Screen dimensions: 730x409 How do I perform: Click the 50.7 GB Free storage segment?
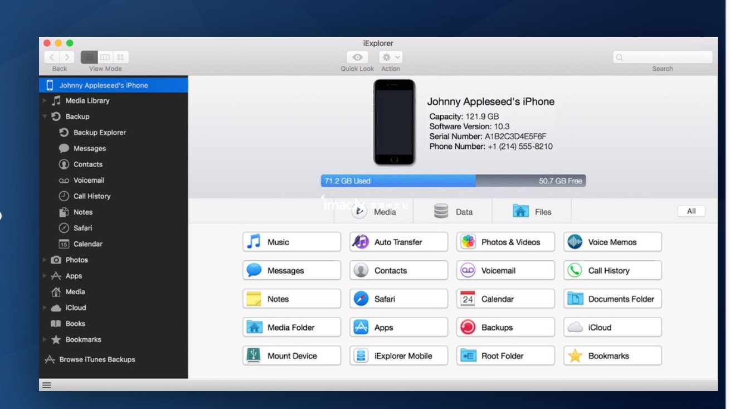click(531, 181)
